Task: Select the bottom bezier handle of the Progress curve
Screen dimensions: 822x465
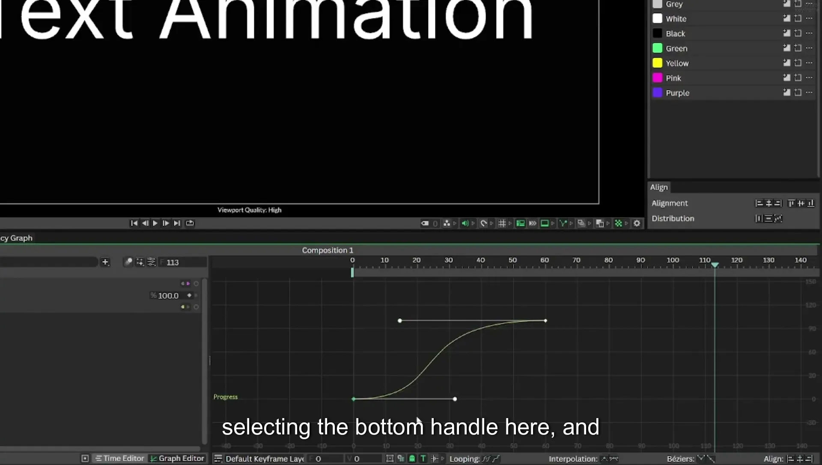Action: 455,399
